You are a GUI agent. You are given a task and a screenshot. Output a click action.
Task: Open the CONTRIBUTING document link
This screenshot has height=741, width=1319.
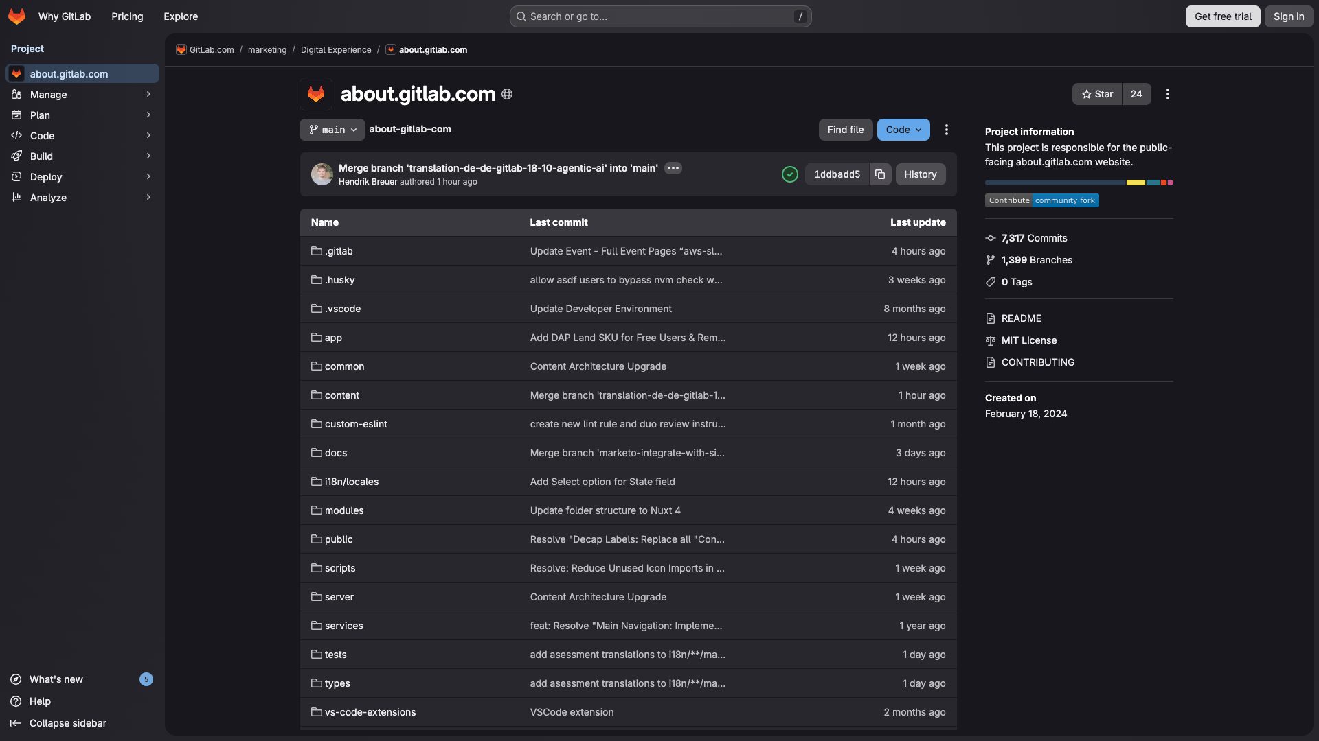(x=1037, y=362)
